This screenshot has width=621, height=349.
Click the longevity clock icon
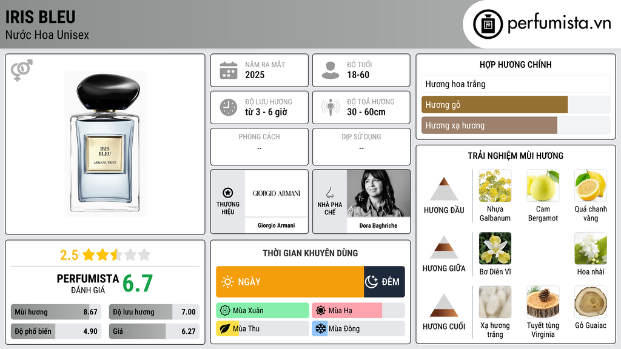click(229, 107)
